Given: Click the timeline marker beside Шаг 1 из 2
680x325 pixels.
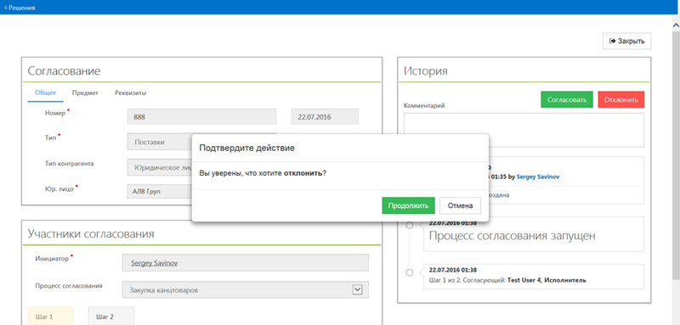Looking at the screenshot, I should [x=409, y=272].
